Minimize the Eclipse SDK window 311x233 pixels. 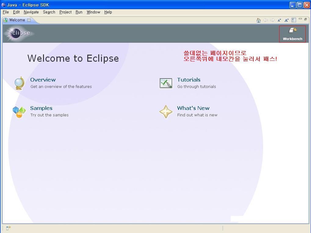point(293,5)
